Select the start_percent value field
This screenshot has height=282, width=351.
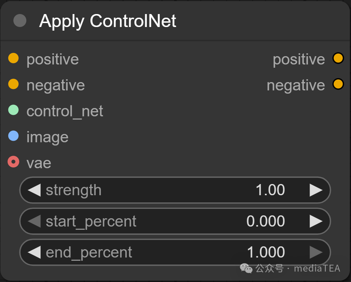click(266, 221)
